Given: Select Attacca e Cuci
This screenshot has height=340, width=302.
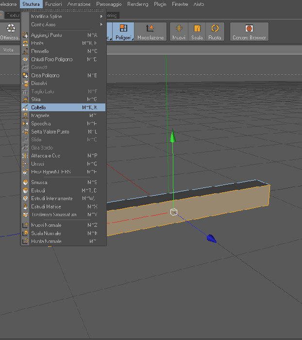Looking at the screenshot, I should click(x=63, y=156).
